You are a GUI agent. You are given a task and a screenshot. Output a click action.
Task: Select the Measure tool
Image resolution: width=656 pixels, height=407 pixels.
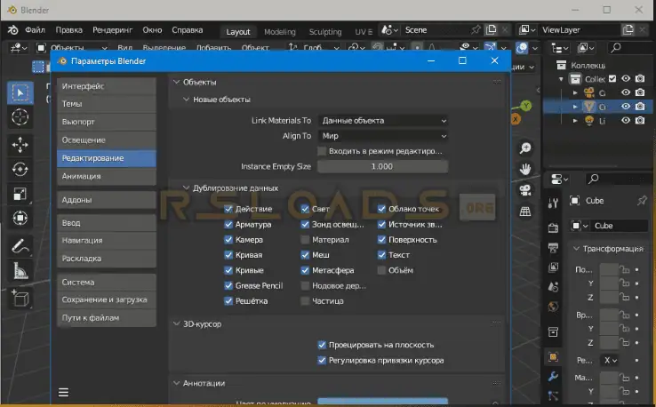pyautogui.click(x=20, y=271)
